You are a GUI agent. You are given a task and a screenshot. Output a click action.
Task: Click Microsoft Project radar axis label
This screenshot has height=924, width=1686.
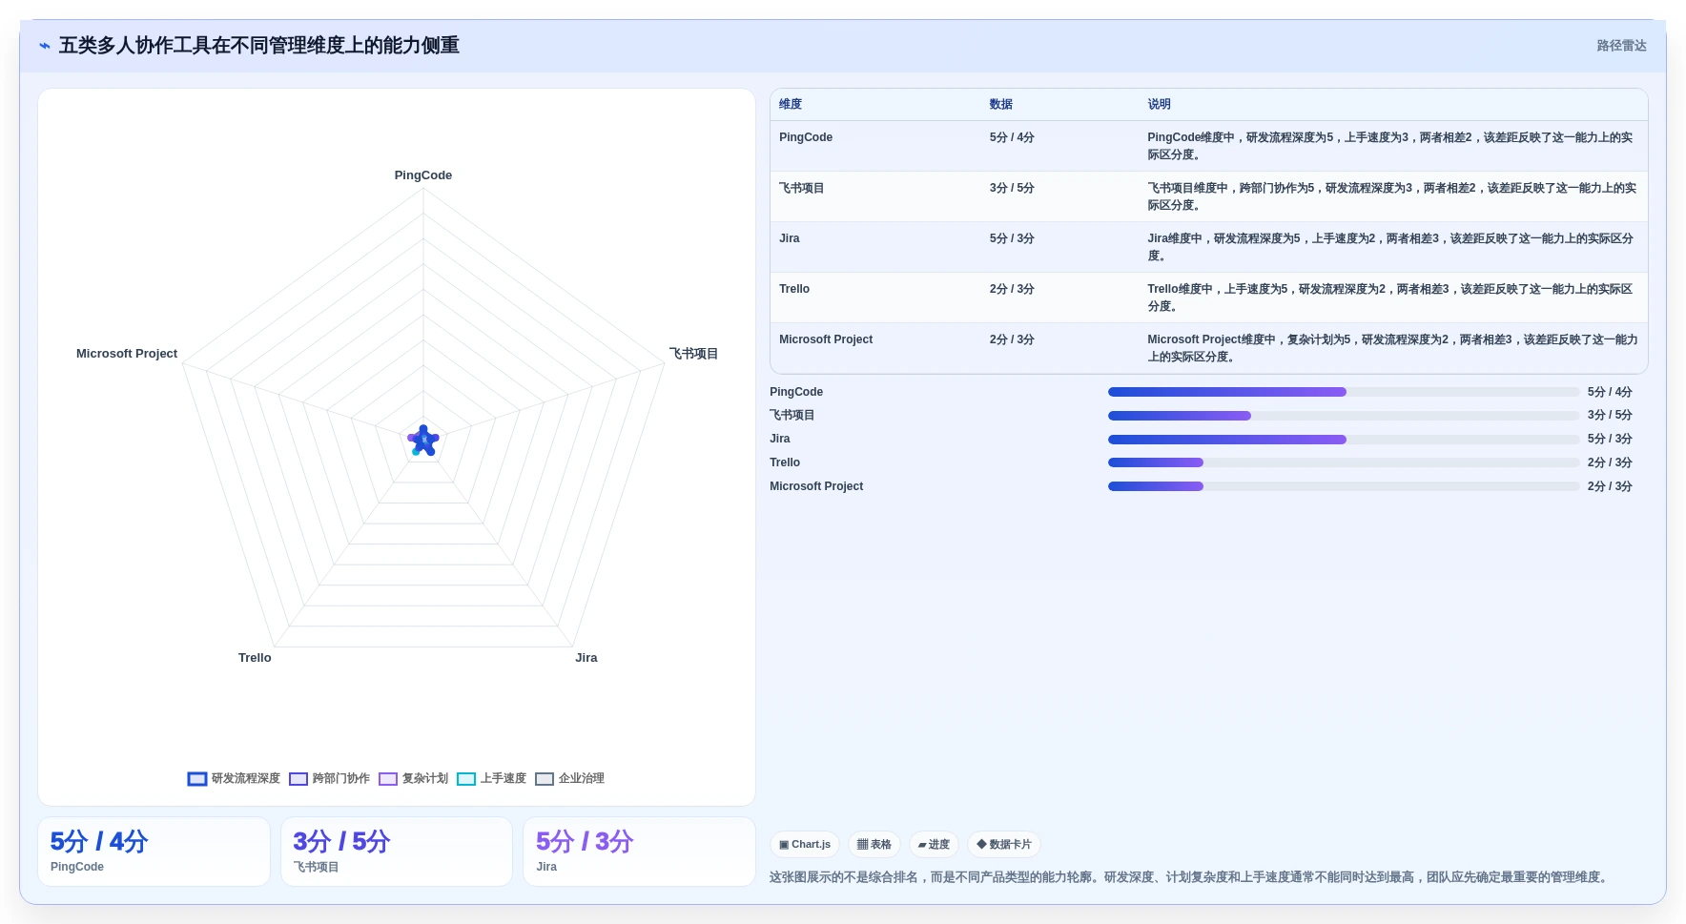tap(127, 354)
